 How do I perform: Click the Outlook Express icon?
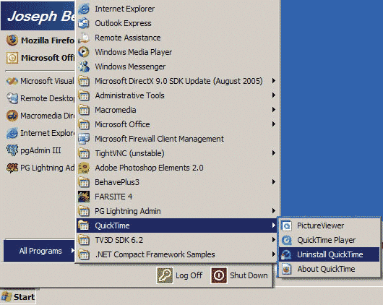pos(84,23)
